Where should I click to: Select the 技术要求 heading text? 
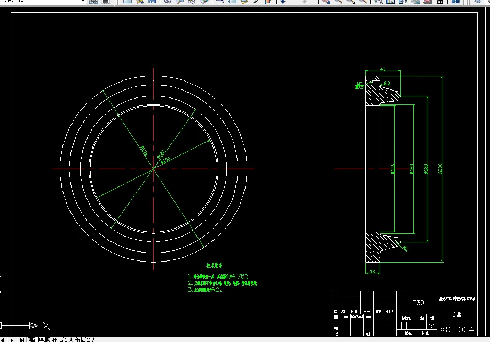click(215, 266)
